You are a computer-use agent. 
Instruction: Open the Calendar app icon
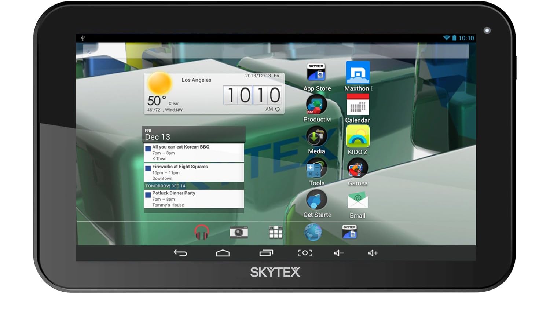tap(357, 105)
